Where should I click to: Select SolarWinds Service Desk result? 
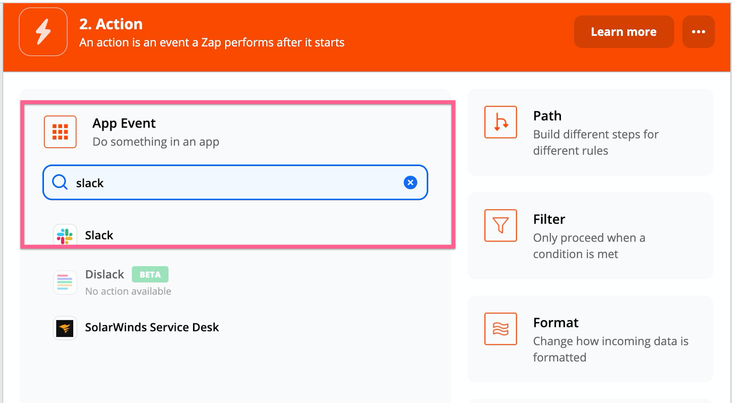pyautogui.click(x=152, y=328)
